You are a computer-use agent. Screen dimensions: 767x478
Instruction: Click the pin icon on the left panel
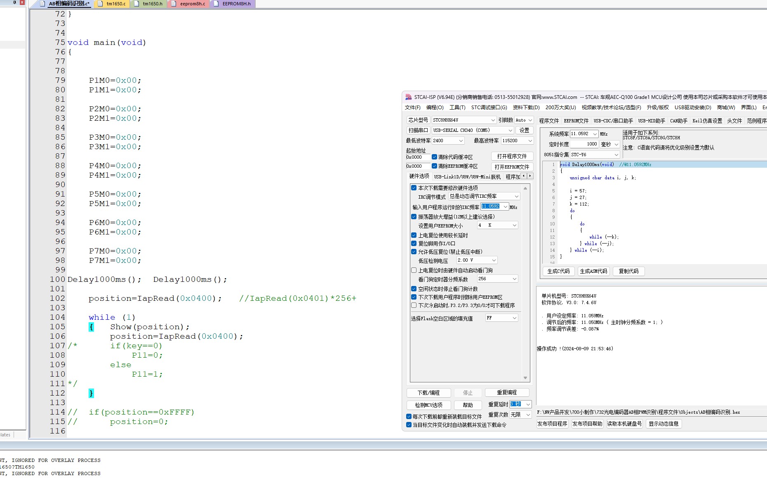click(14, 2)
